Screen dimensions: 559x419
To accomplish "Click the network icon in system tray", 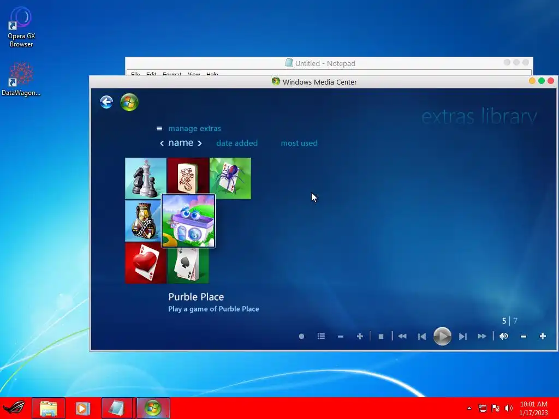I will click(483, 408).
